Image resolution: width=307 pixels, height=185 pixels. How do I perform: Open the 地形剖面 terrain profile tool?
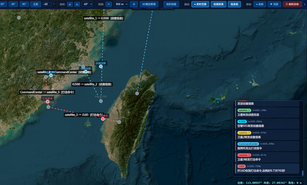click(x=171, y=4)
